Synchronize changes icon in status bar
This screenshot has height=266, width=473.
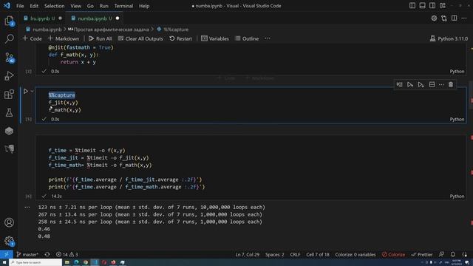[x=47, y=254]
